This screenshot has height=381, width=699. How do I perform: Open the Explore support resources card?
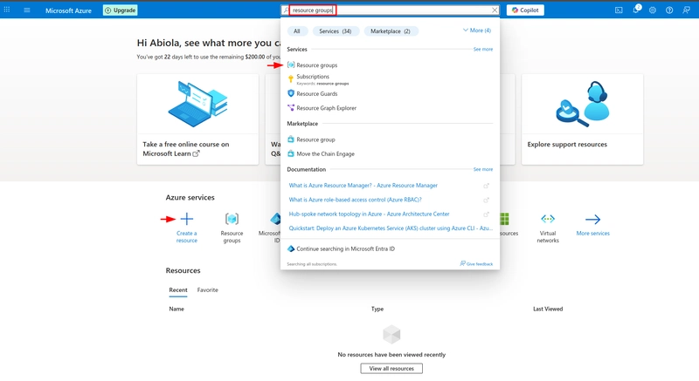(582, 119)
